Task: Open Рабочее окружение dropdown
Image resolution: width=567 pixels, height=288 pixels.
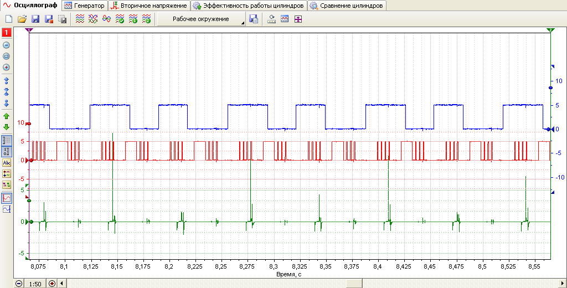Action: pos(201,19)
